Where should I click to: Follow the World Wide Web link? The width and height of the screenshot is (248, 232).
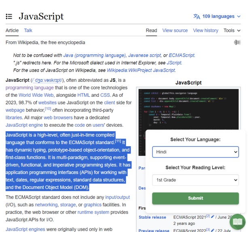pos(36,95)
